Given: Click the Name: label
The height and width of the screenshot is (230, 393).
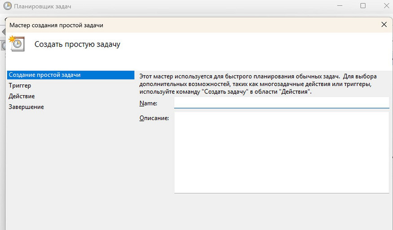Looking at the screenshot, I should 148,103.
